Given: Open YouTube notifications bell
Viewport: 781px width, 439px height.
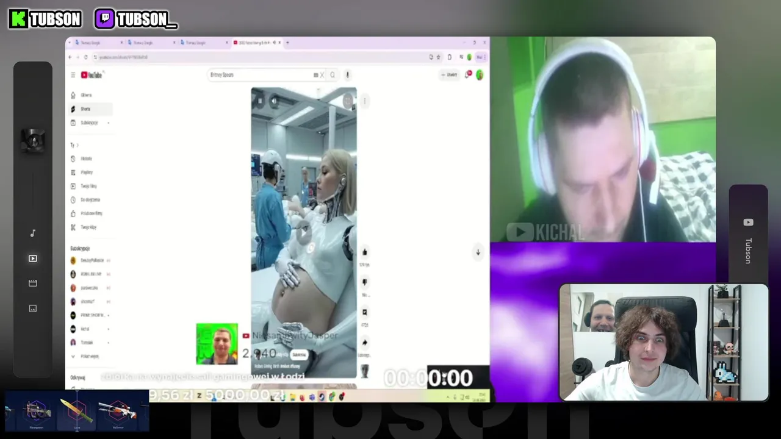Looking at the screenshot, I should pyautogui.click(x=468, y=75).
